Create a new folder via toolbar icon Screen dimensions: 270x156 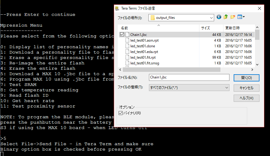pos(233,17)
